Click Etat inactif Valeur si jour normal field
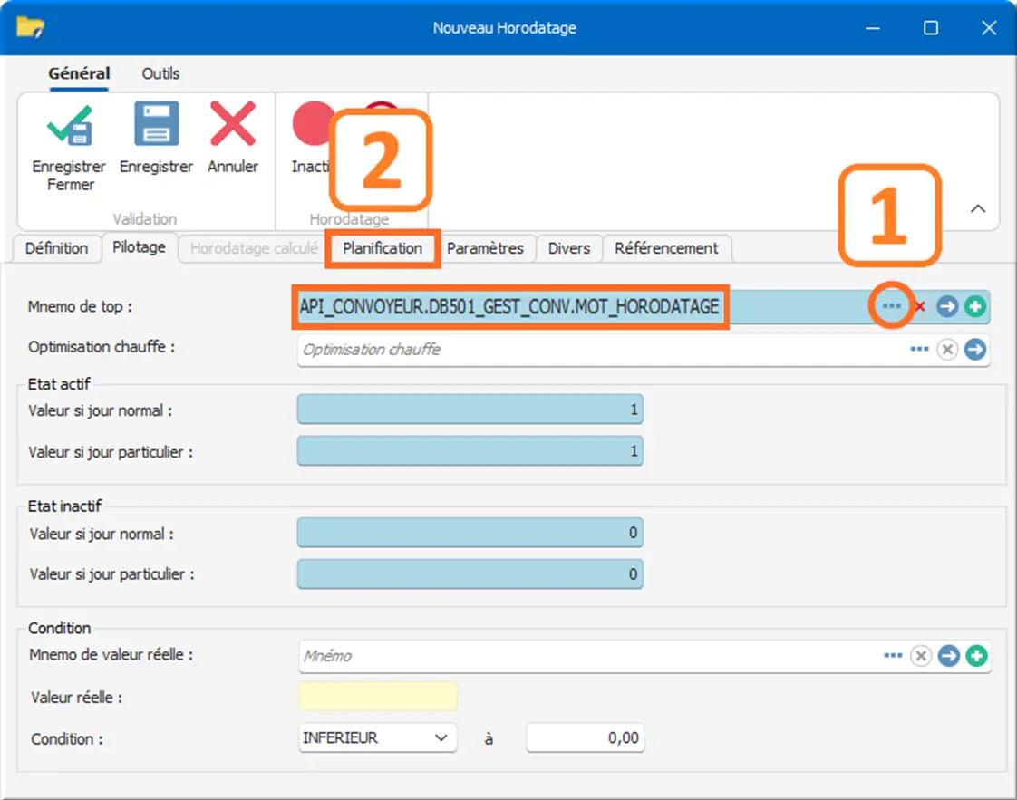 point(470,532)
